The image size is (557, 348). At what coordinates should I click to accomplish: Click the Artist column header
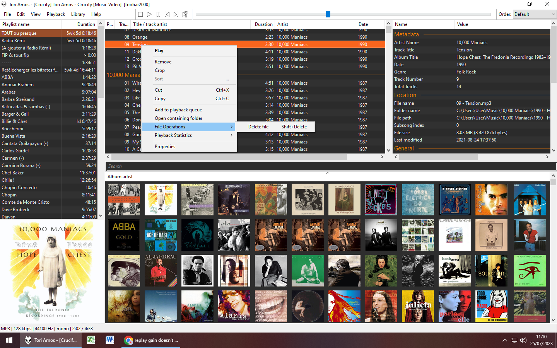pos(315,24)
